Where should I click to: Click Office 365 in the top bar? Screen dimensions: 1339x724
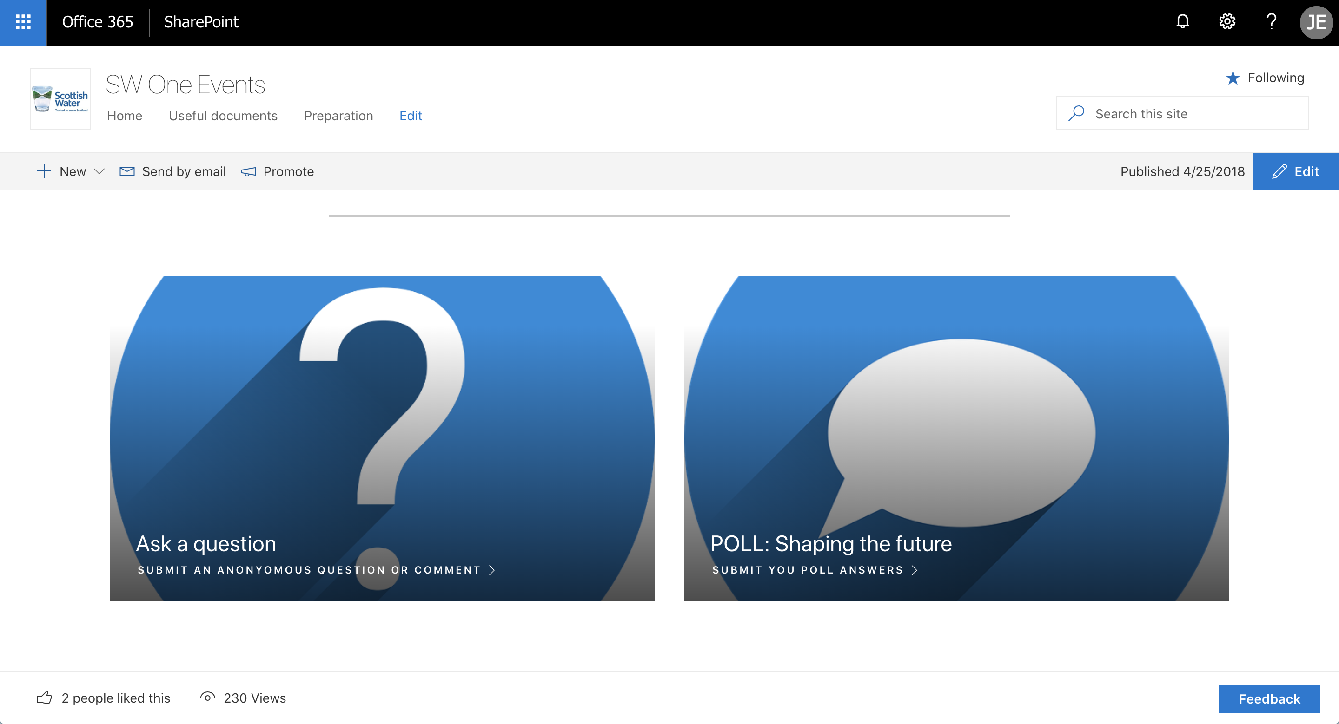[x=98, y=22]
